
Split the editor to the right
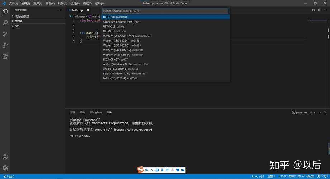(x=320, y=10)
